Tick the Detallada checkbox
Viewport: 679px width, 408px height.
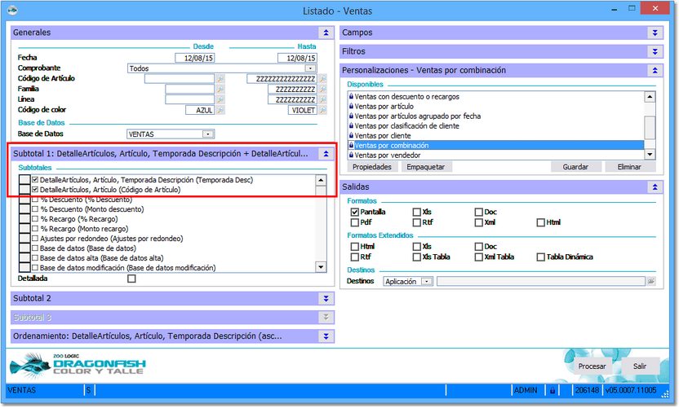coord(131,279)
